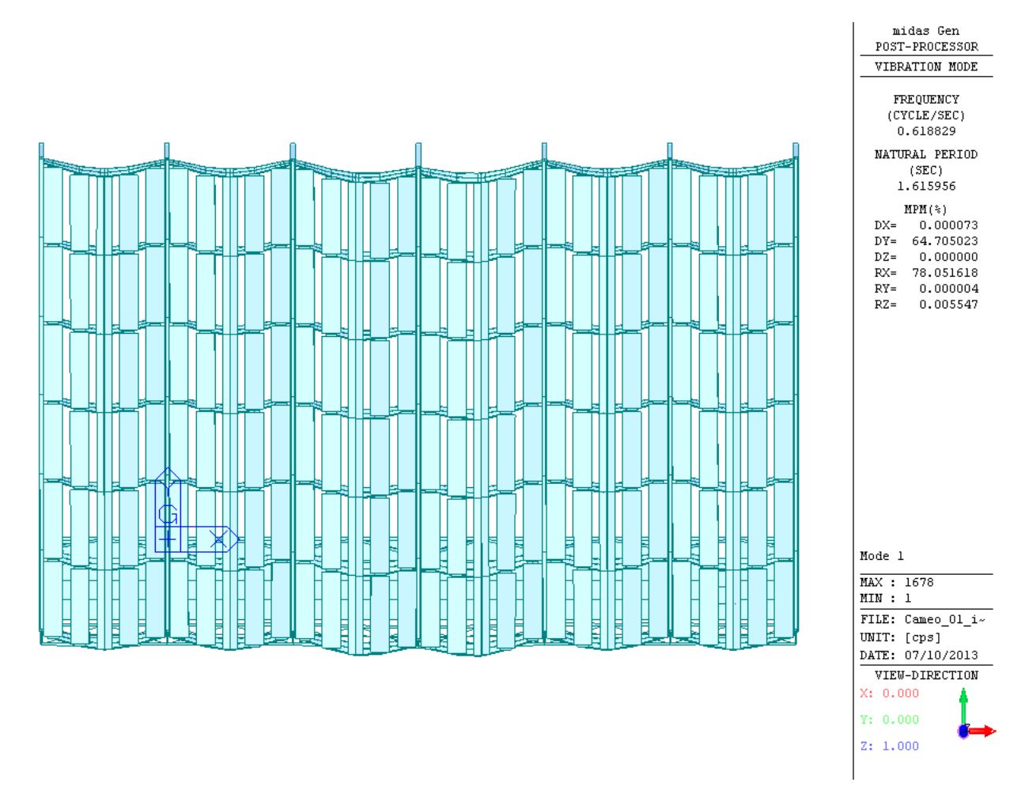1025x790 pixels.
Task: Click the natural period value 1.615956
Action: (x=926, y=187)
